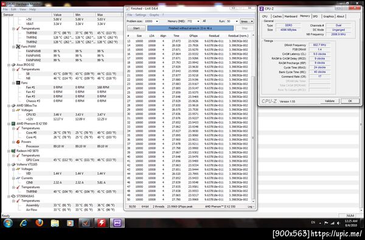Click the thermometer icon under Radeon HD 5870
Viewport: 365px width, 240px height.
pos(18,156)
